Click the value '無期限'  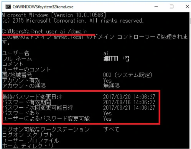tap(112, 86)
